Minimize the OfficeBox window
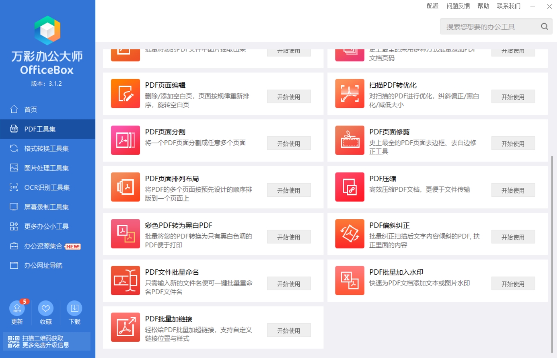This screenshot has width=557, height=358. (532, 6)
